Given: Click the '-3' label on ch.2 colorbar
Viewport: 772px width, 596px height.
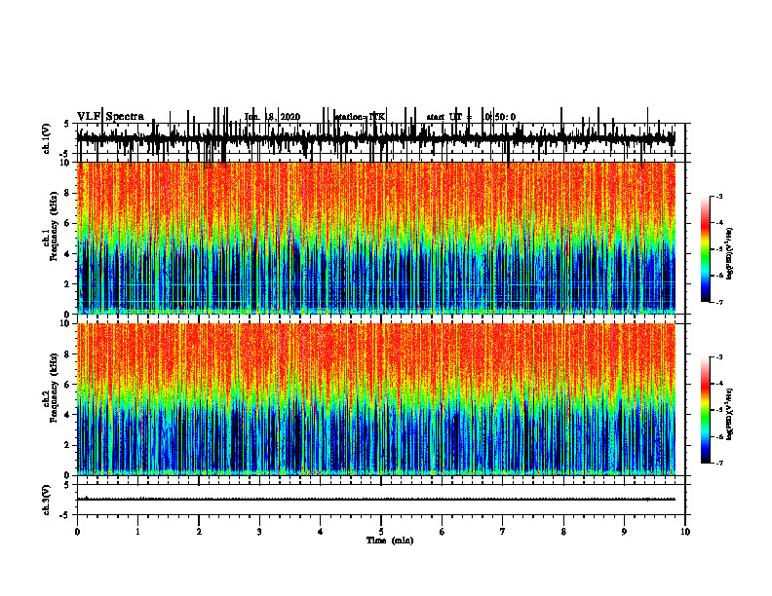Looking at the screenshot, I should tap(718, 357).
